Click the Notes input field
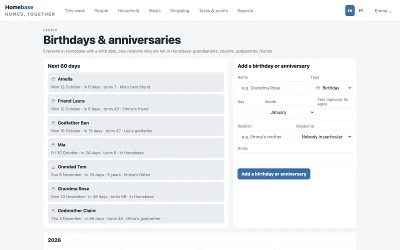This screenshot has height=250, width=400. 294,159
